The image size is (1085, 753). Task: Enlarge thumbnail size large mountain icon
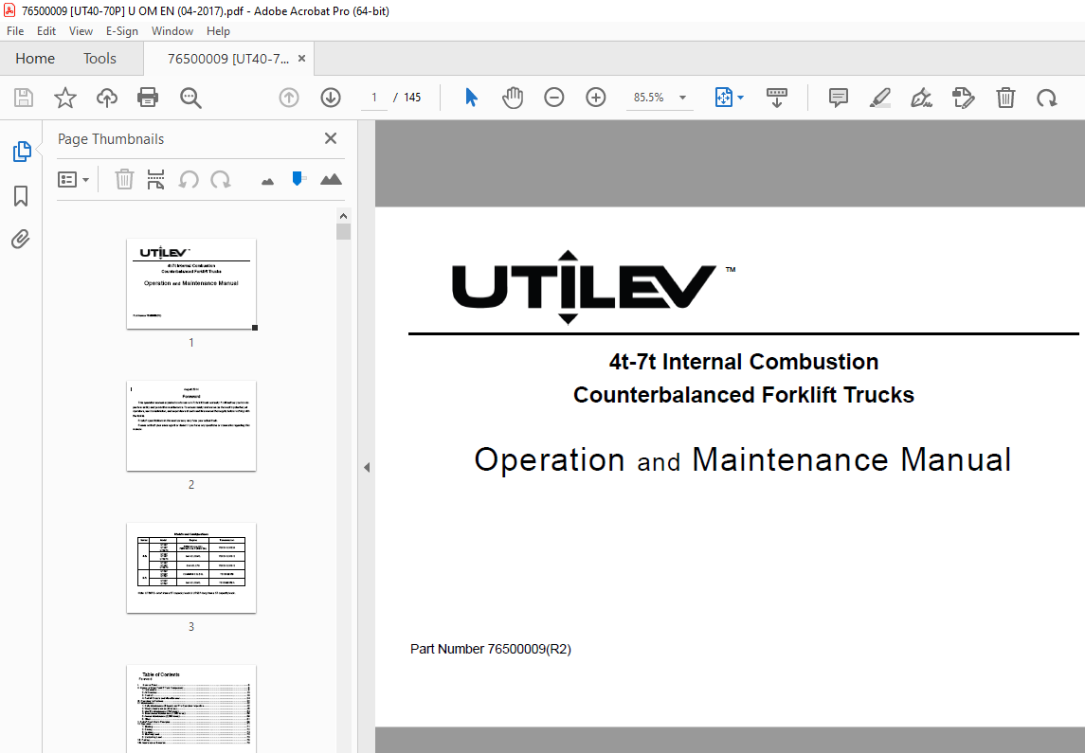pos(332,179)
